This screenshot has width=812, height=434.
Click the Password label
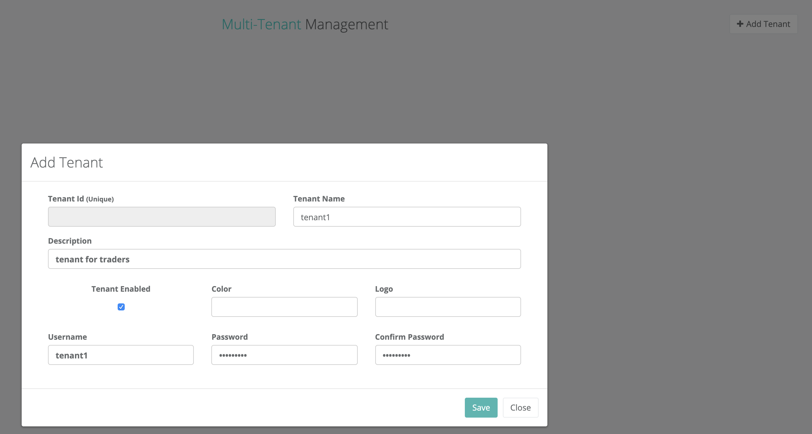[x=229, y=337]
